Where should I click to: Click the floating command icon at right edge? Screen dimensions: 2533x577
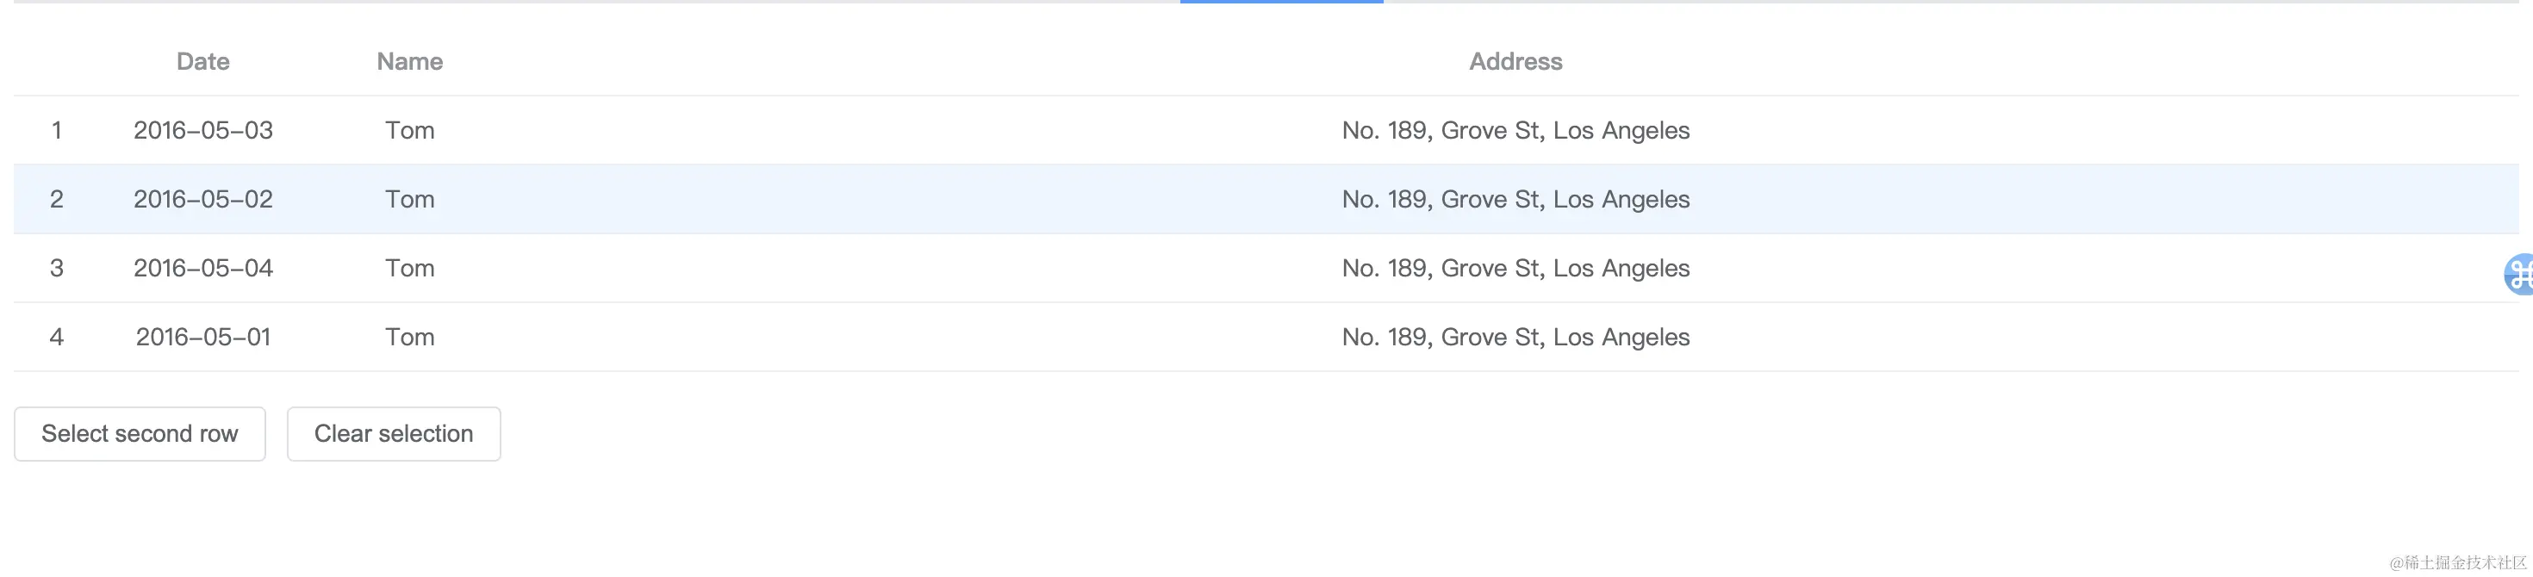[2519, 274]
